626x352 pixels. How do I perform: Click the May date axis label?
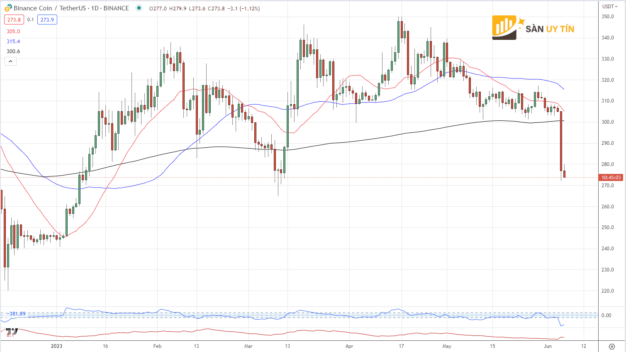[x=447, y=346]
